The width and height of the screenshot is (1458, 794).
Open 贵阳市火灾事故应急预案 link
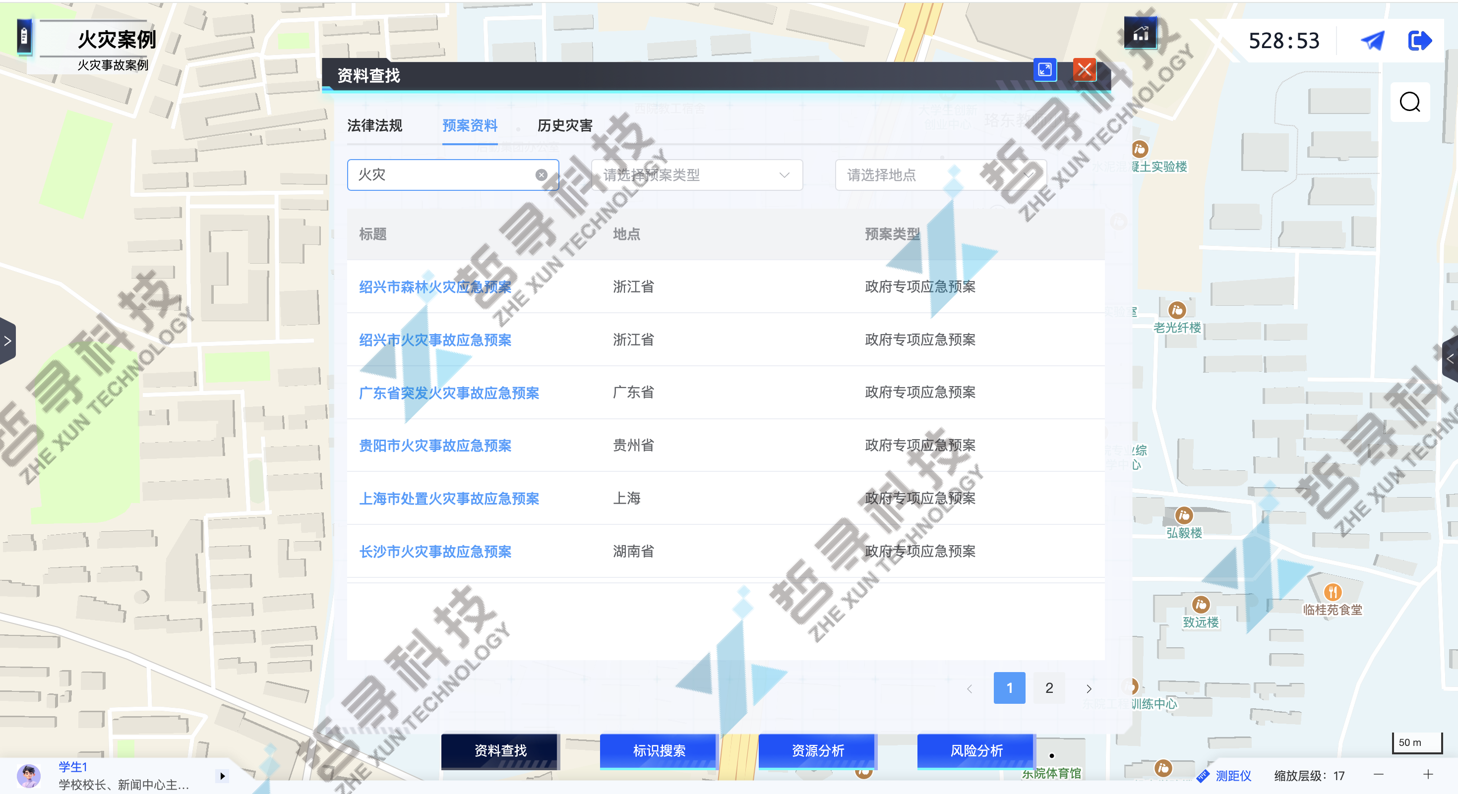point(435,446)
